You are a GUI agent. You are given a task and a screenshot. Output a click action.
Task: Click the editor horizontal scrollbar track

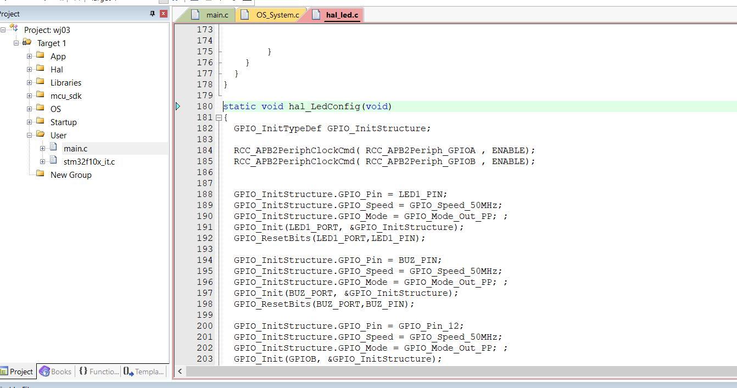pyautogui.click(x=461, y=372)
